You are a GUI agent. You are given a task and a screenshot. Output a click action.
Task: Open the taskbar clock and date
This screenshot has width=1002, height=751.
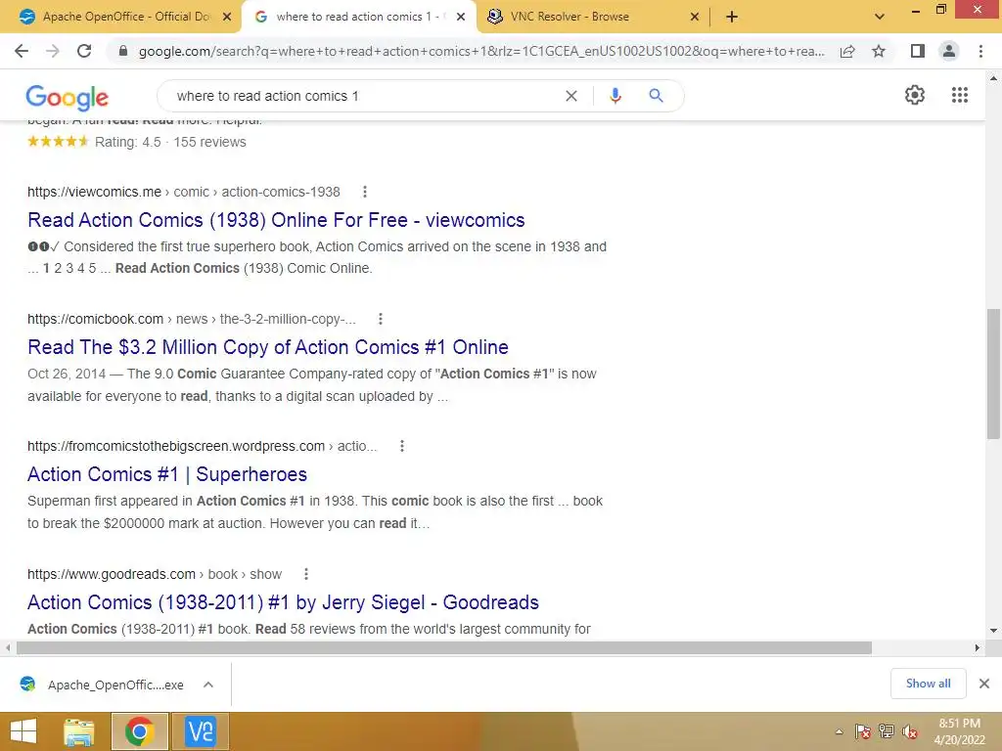(x=959, y=731)
